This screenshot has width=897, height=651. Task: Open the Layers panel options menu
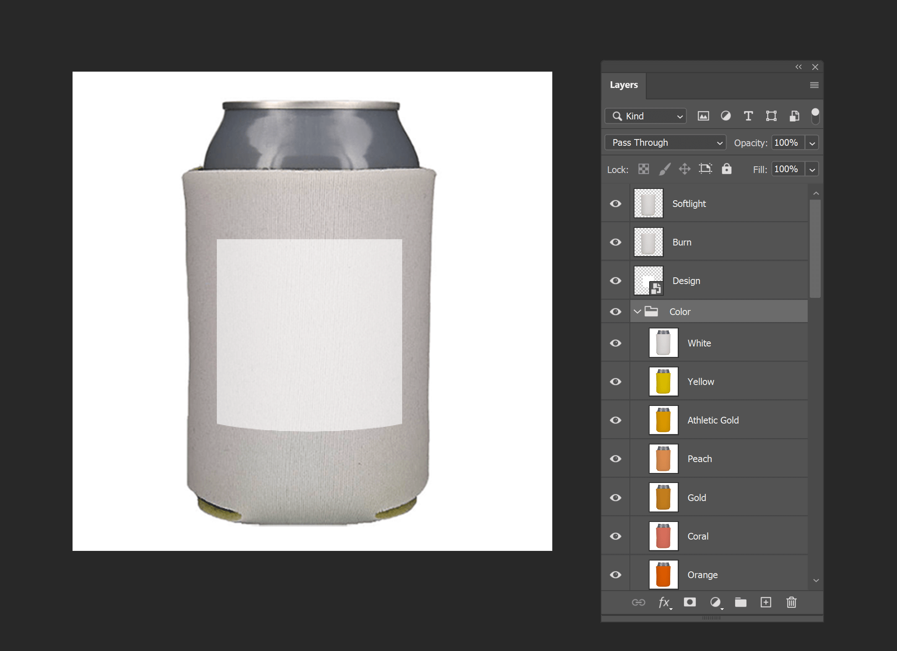click(x=814, y=85)
